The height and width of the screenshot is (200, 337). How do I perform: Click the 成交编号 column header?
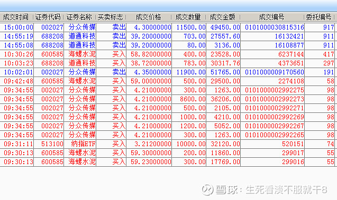(x=271, y=17)
